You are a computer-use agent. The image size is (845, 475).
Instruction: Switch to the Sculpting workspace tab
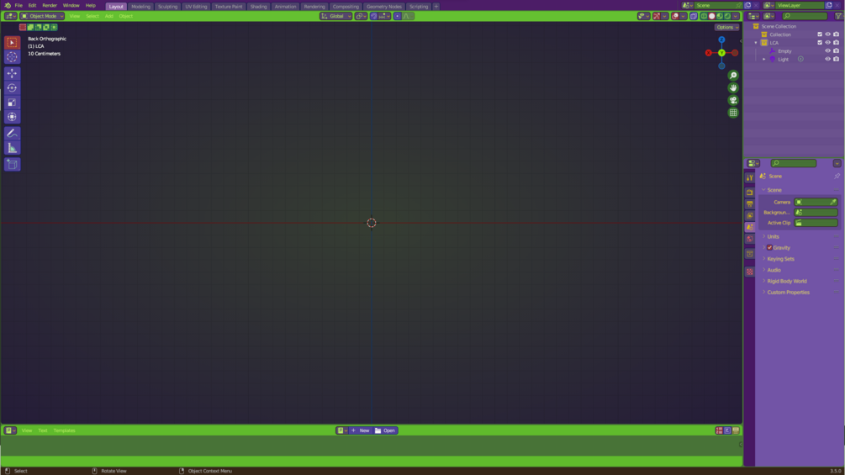167,7
